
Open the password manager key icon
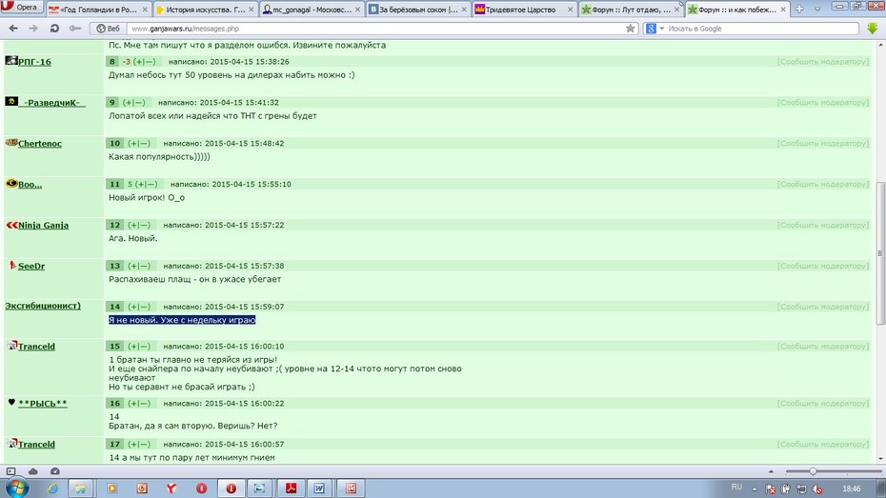74,29
